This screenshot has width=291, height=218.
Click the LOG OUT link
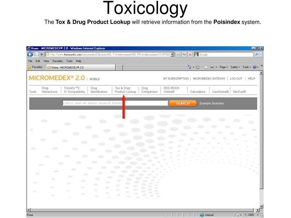pyautogui.click(x=236, y=79)
